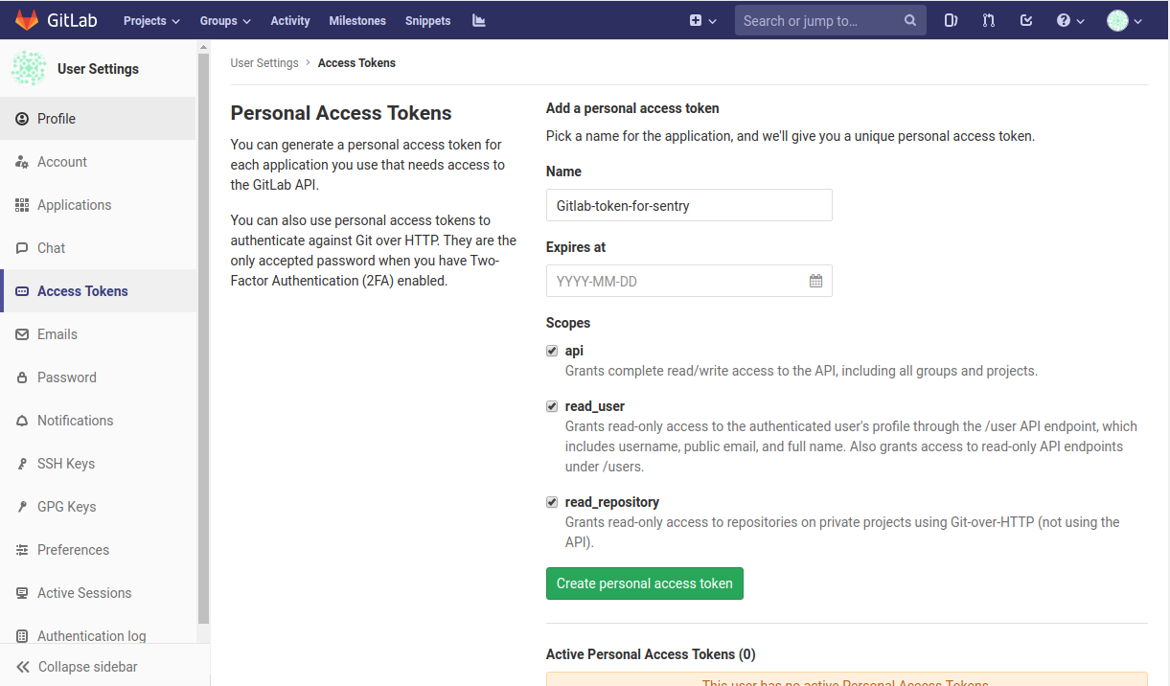Open Notifications in the sidebar
The image size is (1170, 686).
[98, 421]
